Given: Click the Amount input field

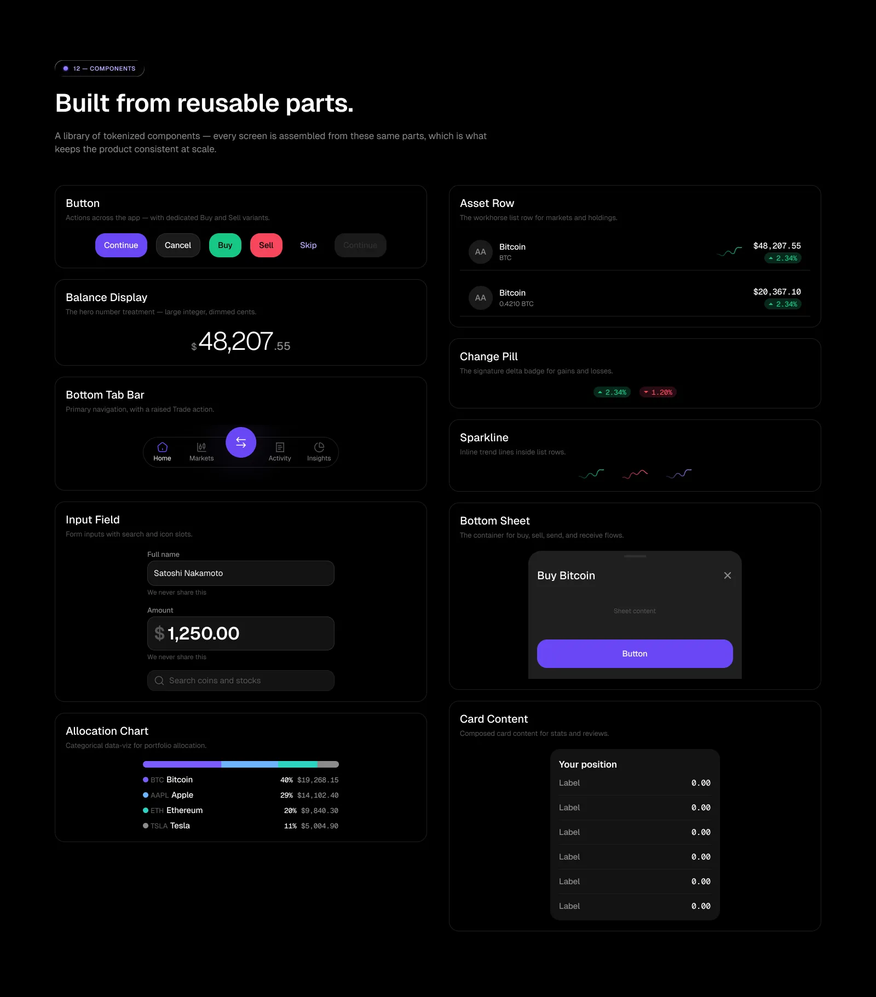Looking at the screenshot, I should [x=241, y=633].
